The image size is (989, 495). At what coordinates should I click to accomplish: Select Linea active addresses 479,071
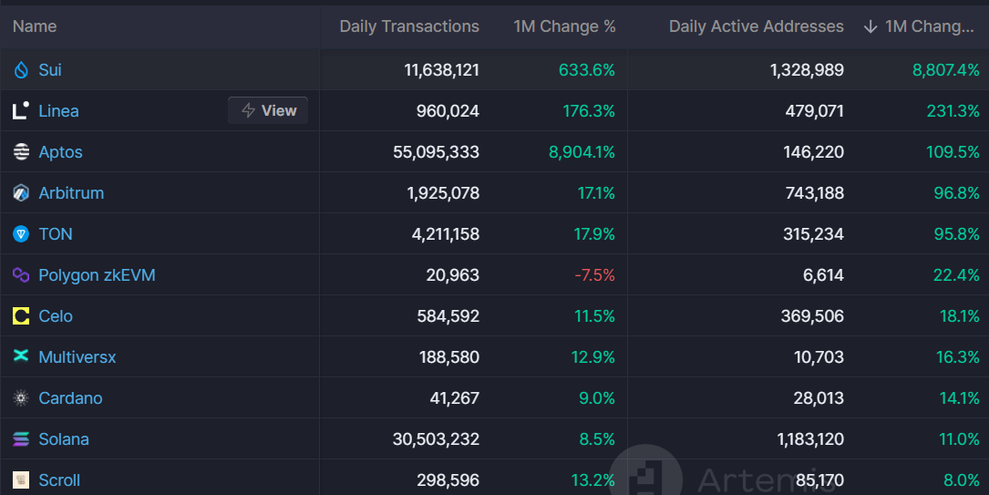coord(815,111)
